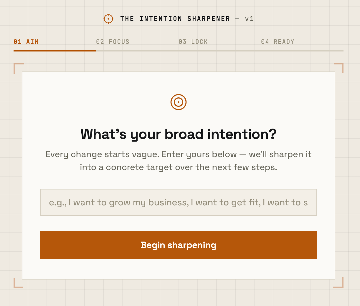Click the top-left corner bracket decoration
This screenshot has height=306, width=360.
[x=19, y=68]
